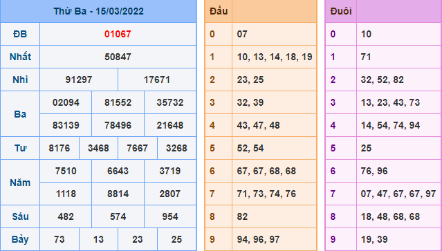Click Đuôi values 19, 39

click(374, 239)
